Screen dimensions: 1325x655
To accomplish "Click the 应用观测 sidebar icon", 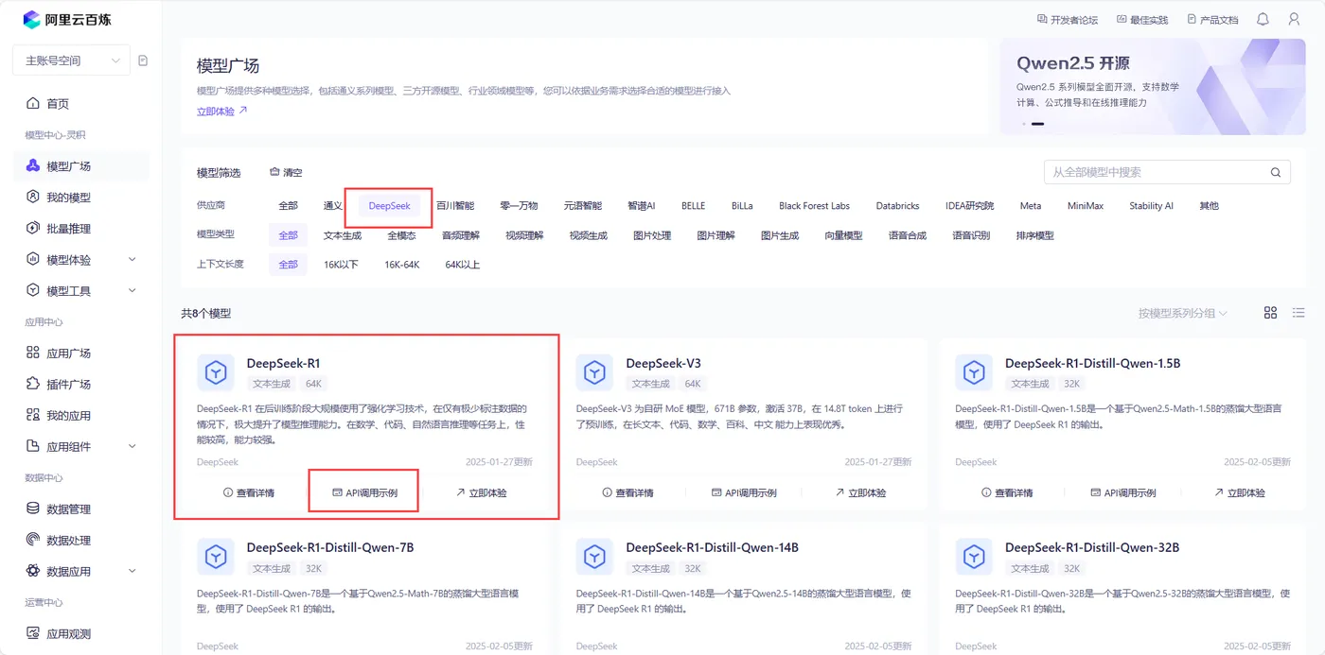I will (x=33, y=634).
